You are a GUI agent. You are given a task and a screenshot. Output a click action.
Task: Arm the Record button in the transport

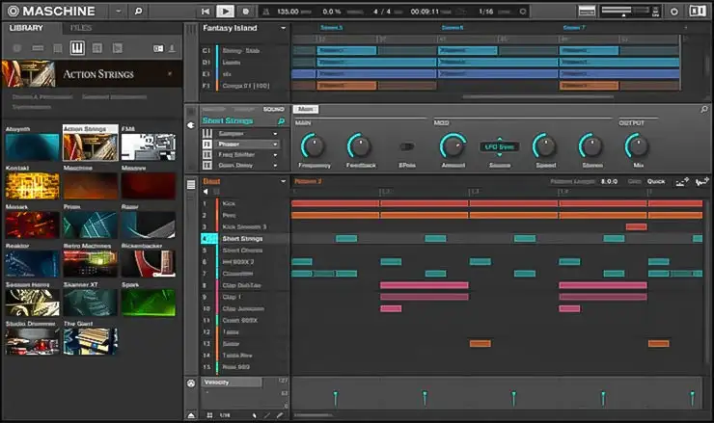pyautogui.click(x=246, y=12)
